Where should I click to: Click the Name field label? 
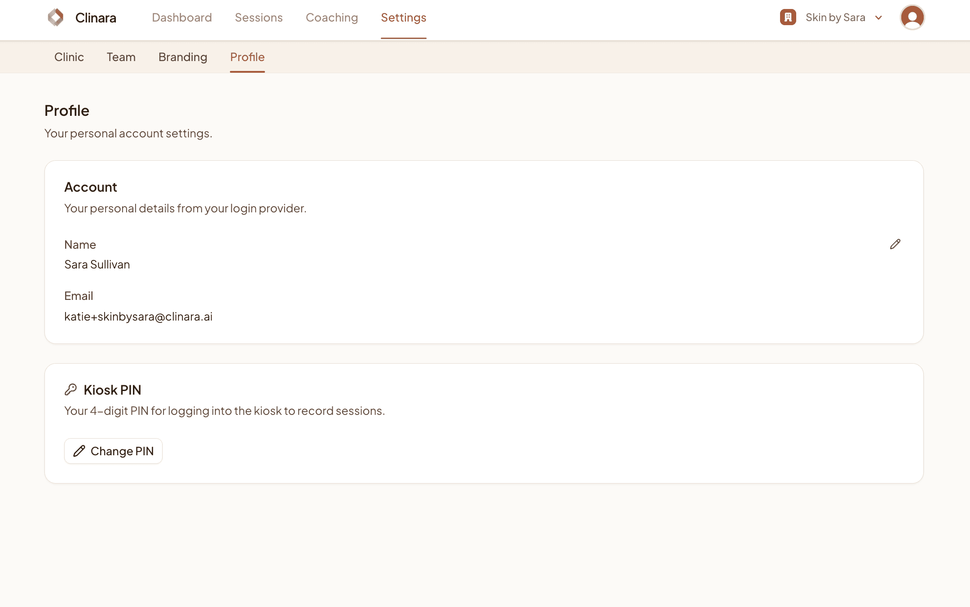(80, 245)
